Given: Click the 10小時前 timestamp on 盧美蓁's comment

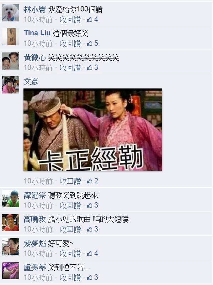Looking at the screenshot, I should 38,278.
